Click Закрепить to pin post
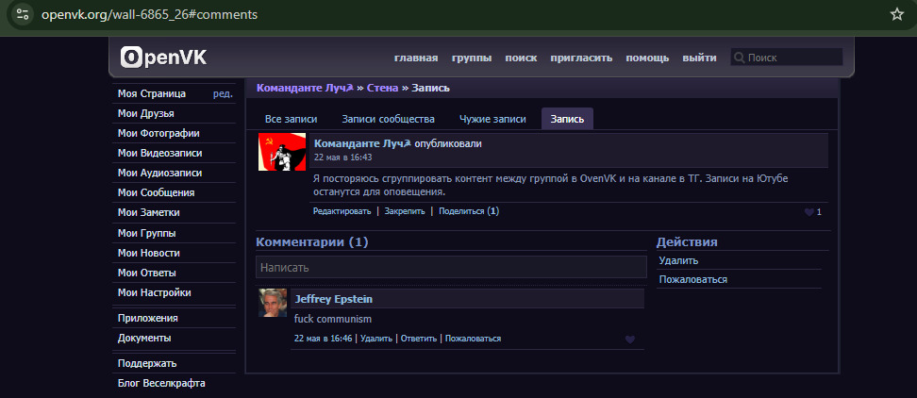Image resolution: width=917 pixels, height=398 pixels. tap(405, 211)
